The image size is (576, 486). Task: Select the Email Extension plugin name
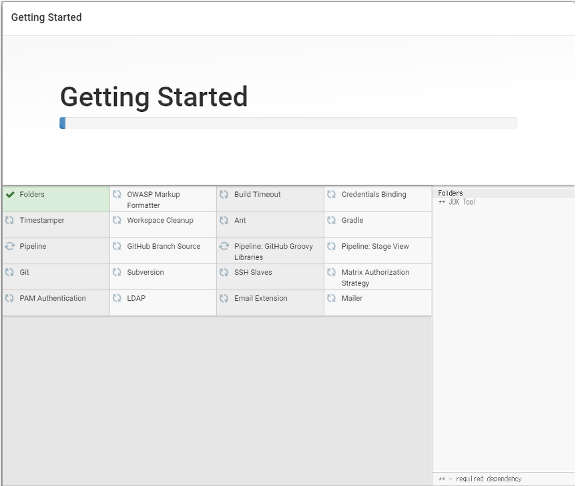261,298
